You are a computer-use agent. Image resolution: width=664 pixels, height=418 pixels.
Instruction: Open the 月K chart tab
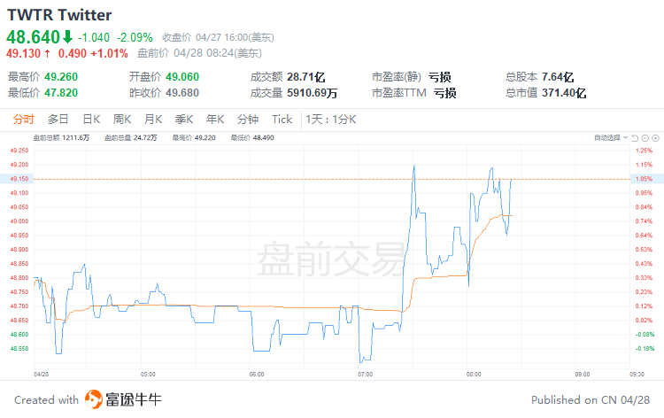click(x=153, y=120)
